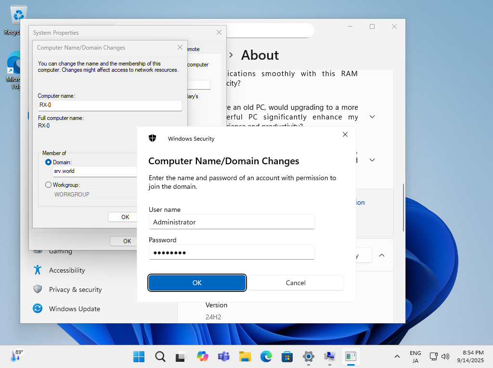The image size is (493, 368).
Task: Click the User name field
Action: pyautogui.click(x=232, y=222)
